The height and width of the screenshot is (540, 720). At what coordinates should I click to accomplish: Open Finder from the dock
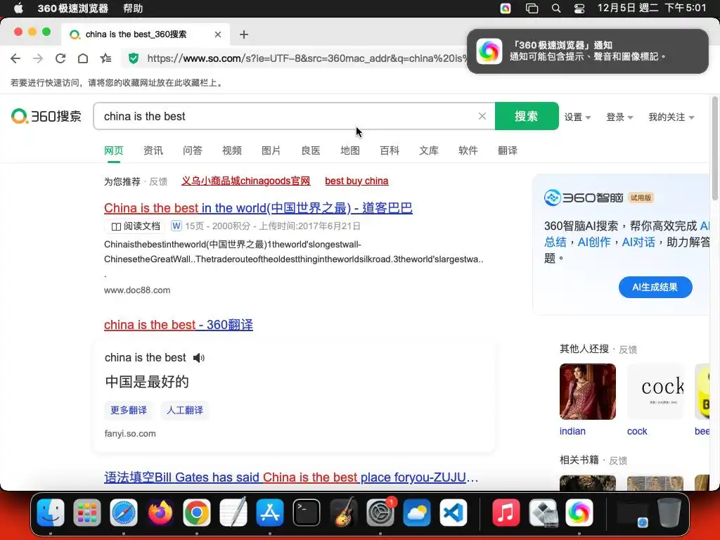tap(50, 513)
